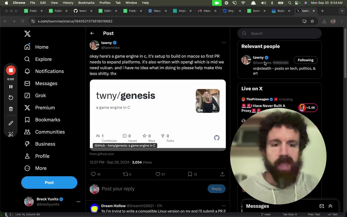Open the Chrome profile avatar

tap(333, 21)
